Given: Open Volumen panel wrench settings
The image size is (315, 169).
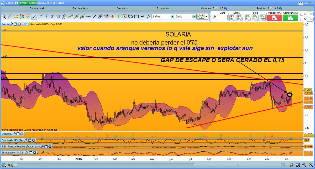Looking at the screenshot, I should [14, 134].
